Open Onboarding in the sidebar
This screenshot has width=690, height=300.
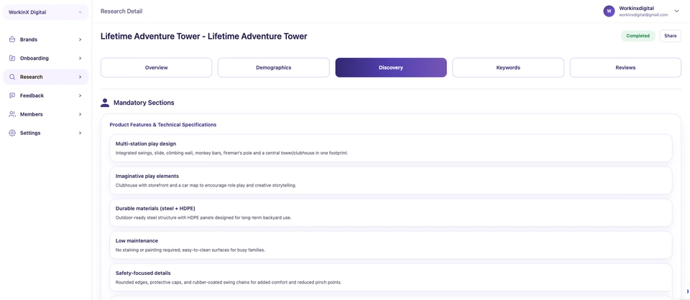(46, 58)
